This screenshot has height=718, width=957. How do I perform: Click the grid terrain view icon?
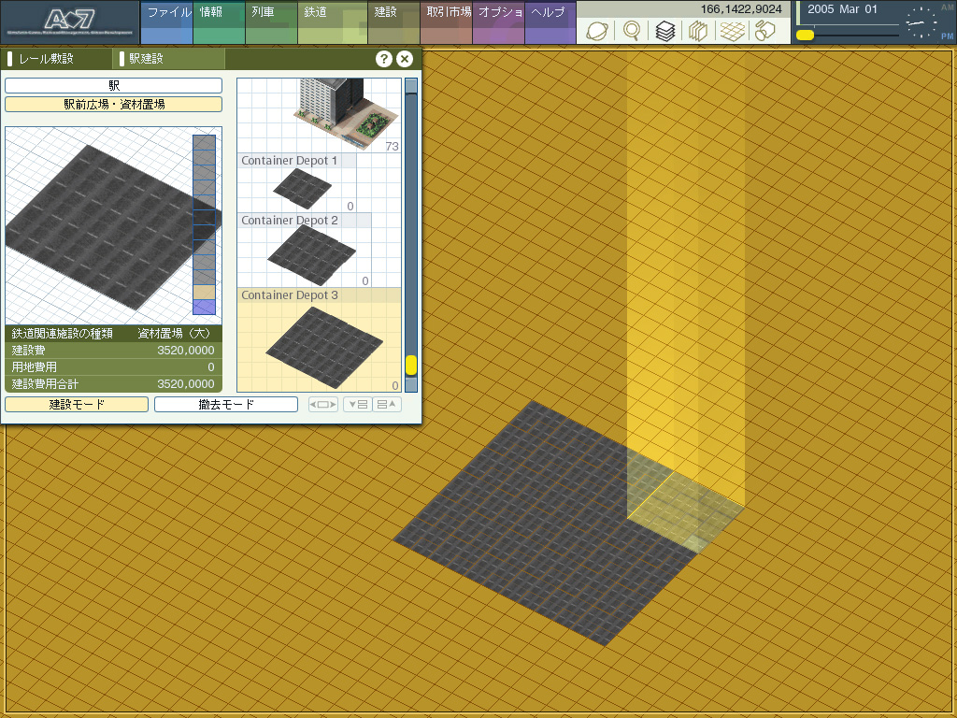pyautogui.click(x=731, y=31)
